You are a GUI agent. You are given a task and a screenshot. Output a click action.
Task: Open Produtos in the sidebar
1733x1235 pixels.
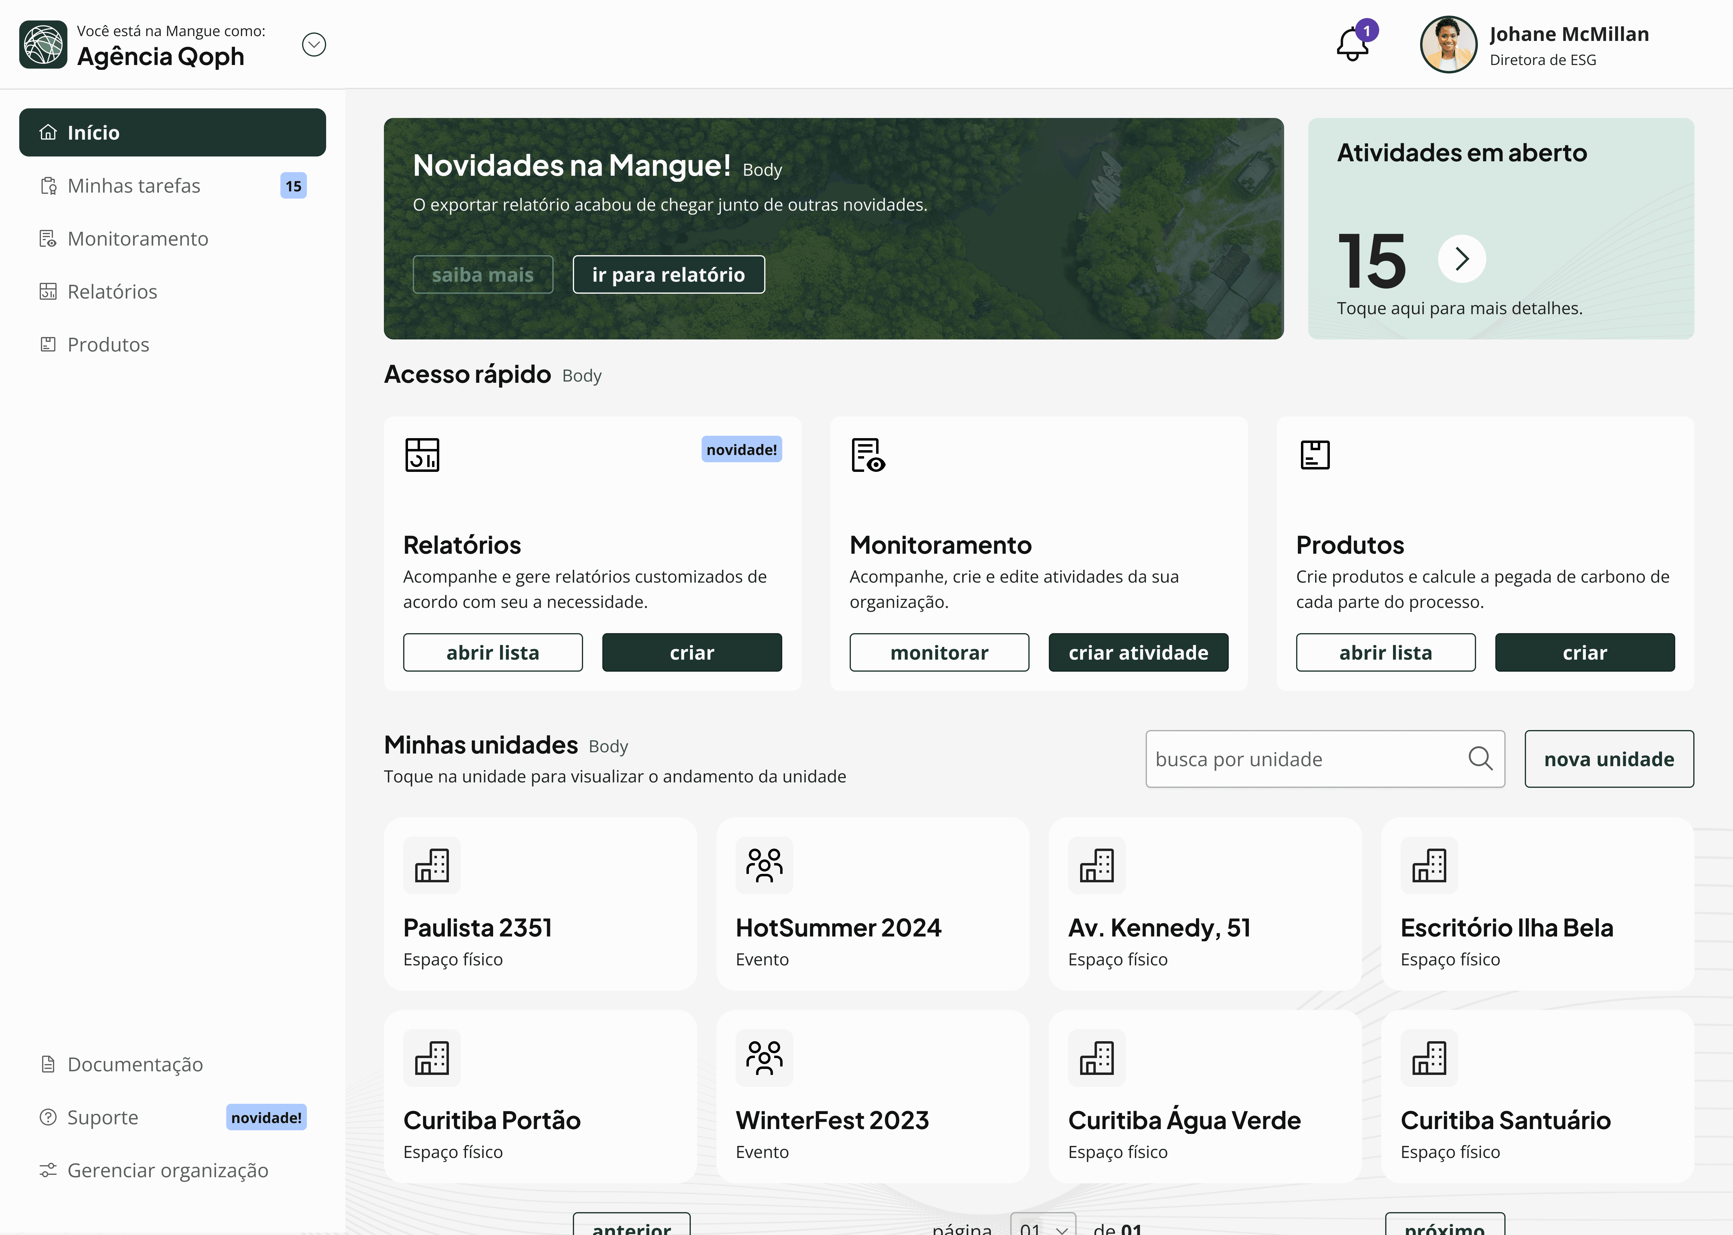click(172, 345)
